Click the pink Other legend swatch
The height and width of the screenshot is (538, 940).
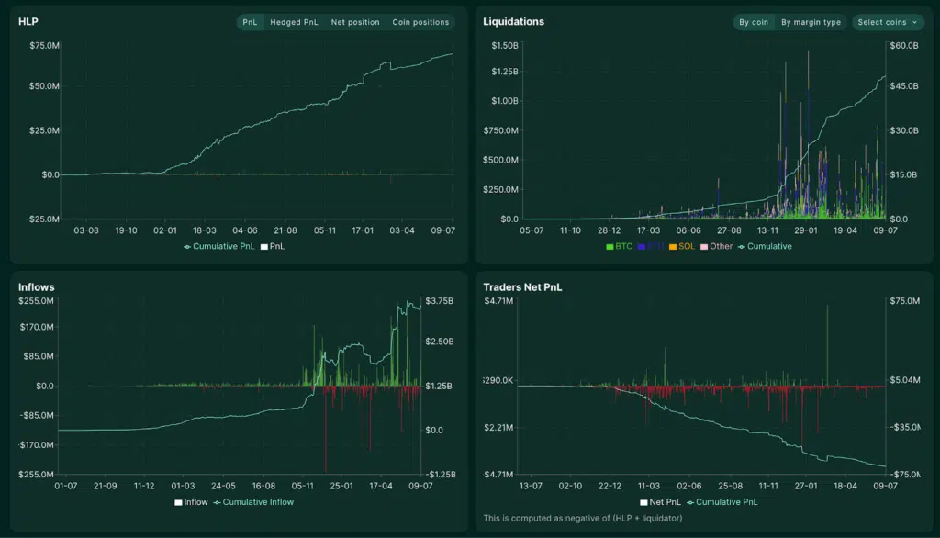(705, 246)
